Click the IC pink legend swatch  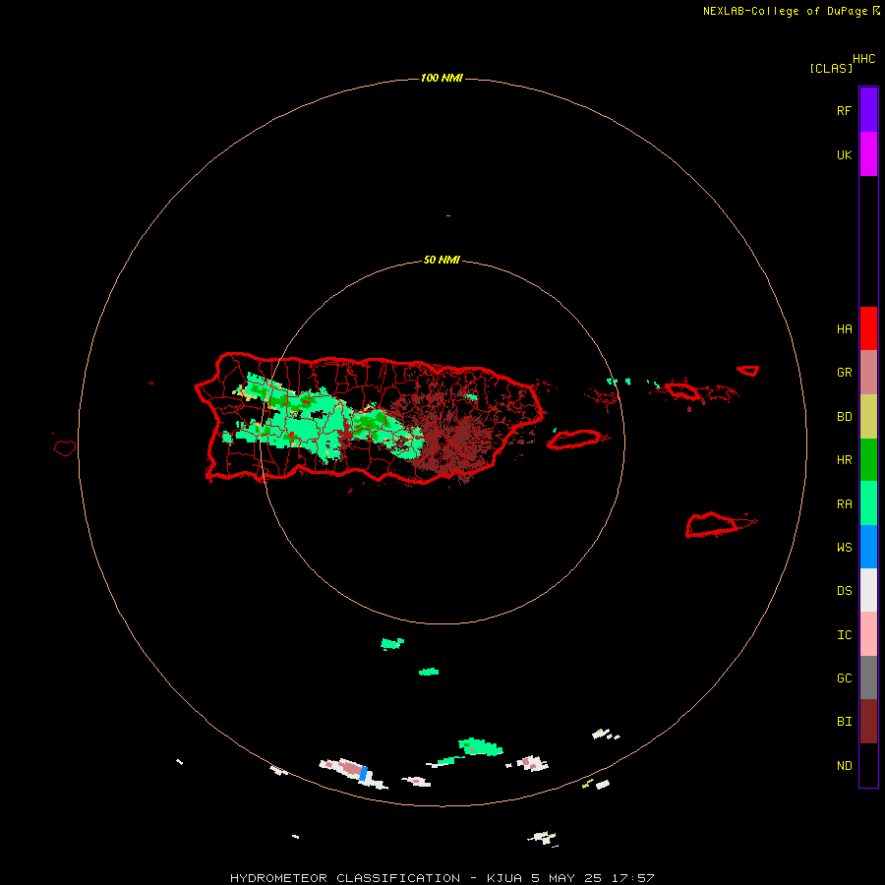[x=868, y=634]
